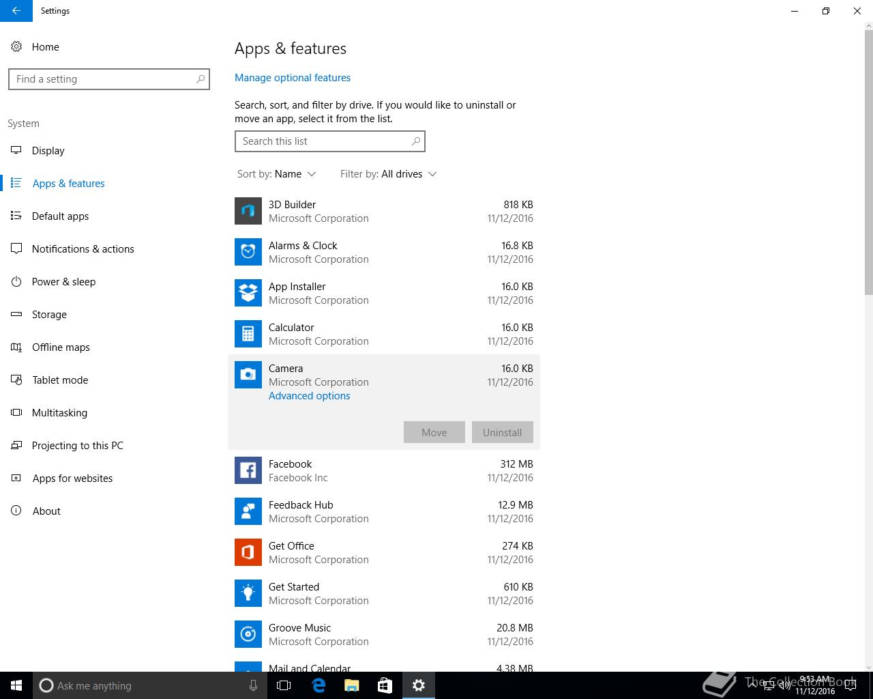Launch Microsoft Edge from the taskbar
Viewport: 873px width, 699px height.
coord(319,685)
